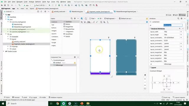Open the Event Log
The height and width of the screenshot is (106, 189).
166,97
